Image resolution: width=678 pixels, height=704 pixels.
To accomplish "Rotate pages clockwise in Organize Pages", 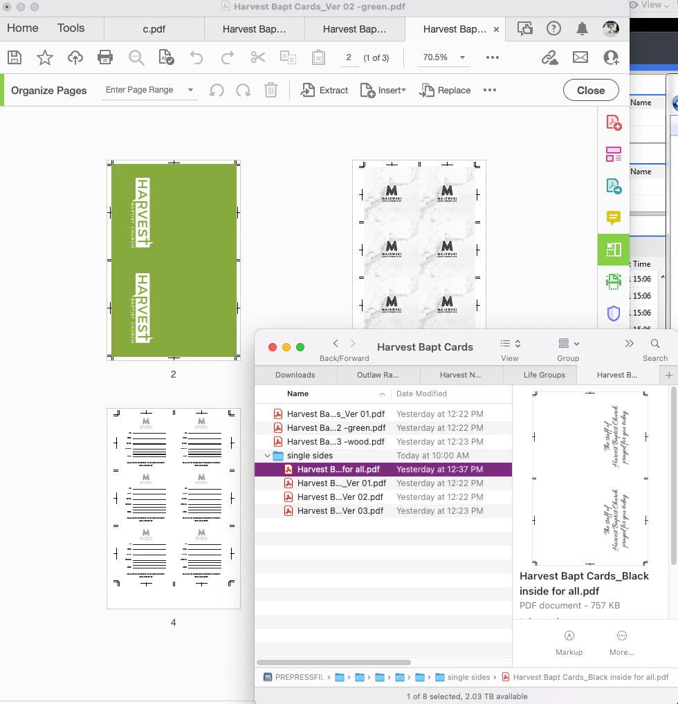I will 244,90.
